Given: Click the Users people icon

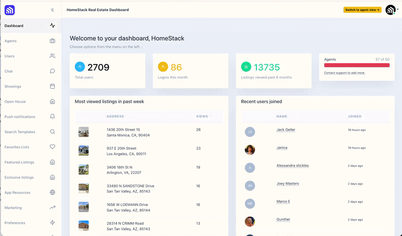Looking at the screenshot, I should click(52, 56).
